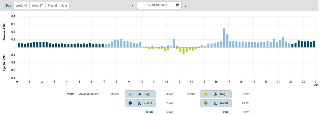Screen dimensions: 327x115
Task: Click sun icon in Afname Dag button
Action: click(140, 94)
